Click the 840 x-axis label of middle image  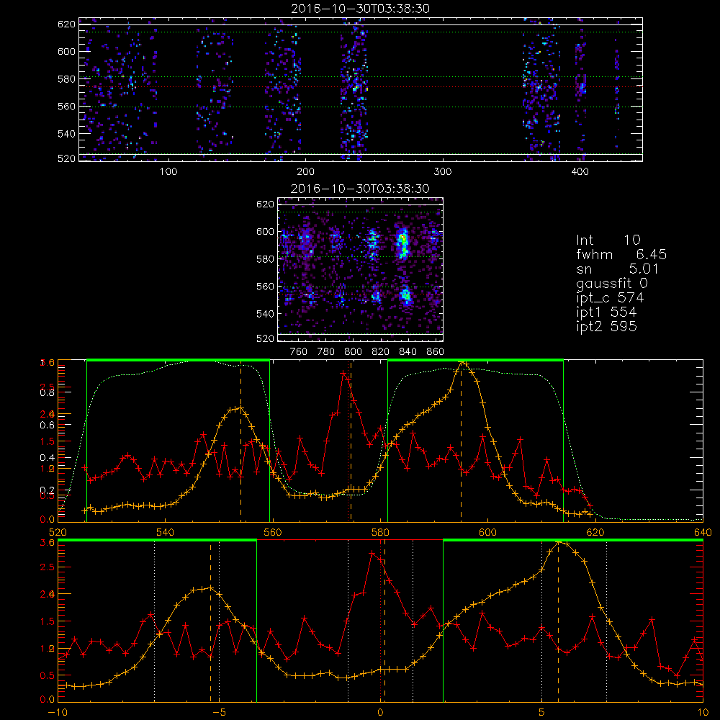click(408, 352)
